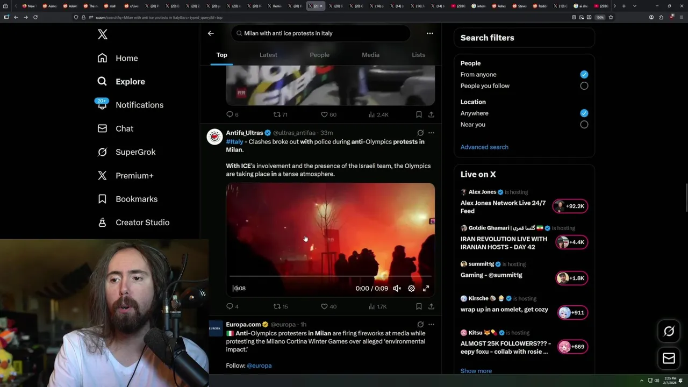Click the #Italy hashtag
This screenshot has height=387, width=688.
click(234, 142)
